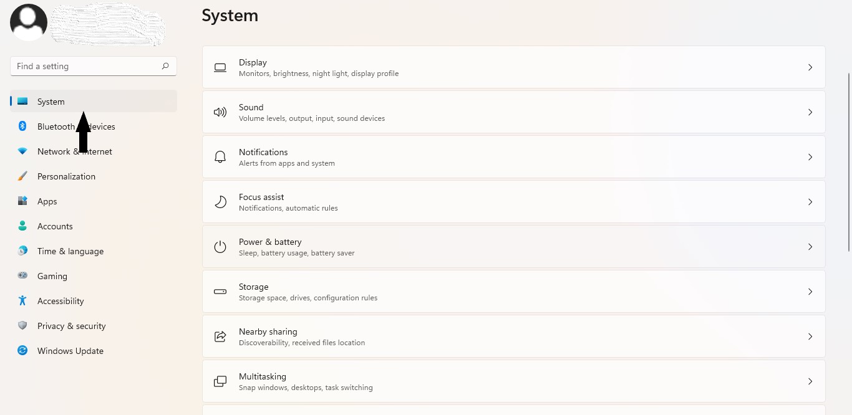Expand Display settings with its chevron
Screen dimensions: 852x415
(x=810, y=67)
